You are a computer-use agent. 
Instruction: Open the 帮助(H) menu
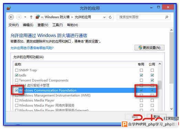(x=72, y=25)
